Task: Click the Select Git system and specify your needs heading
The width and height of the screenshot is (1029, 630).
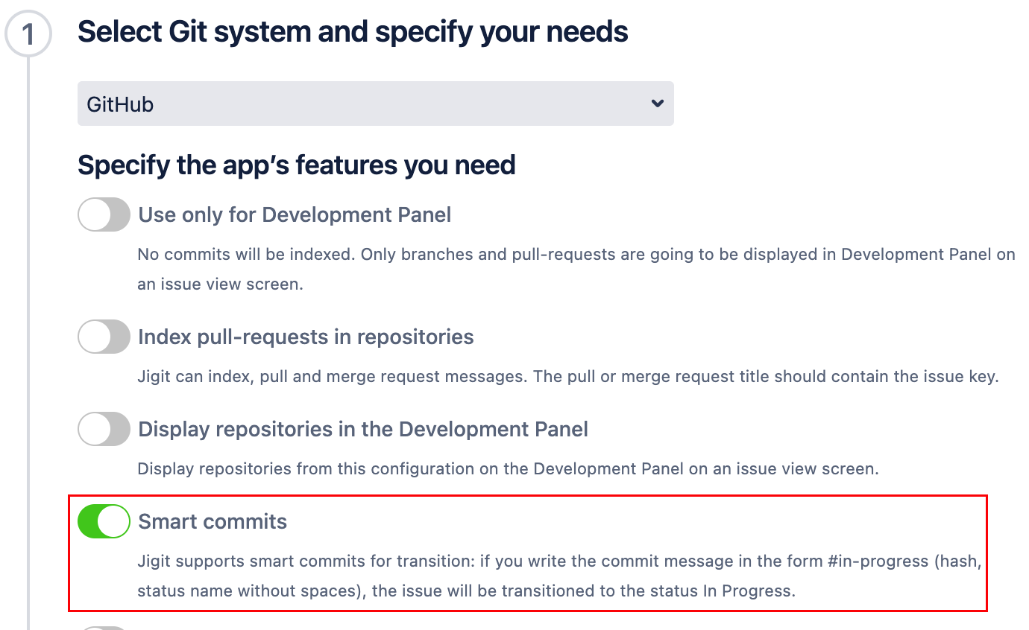Action: [353, 32]
